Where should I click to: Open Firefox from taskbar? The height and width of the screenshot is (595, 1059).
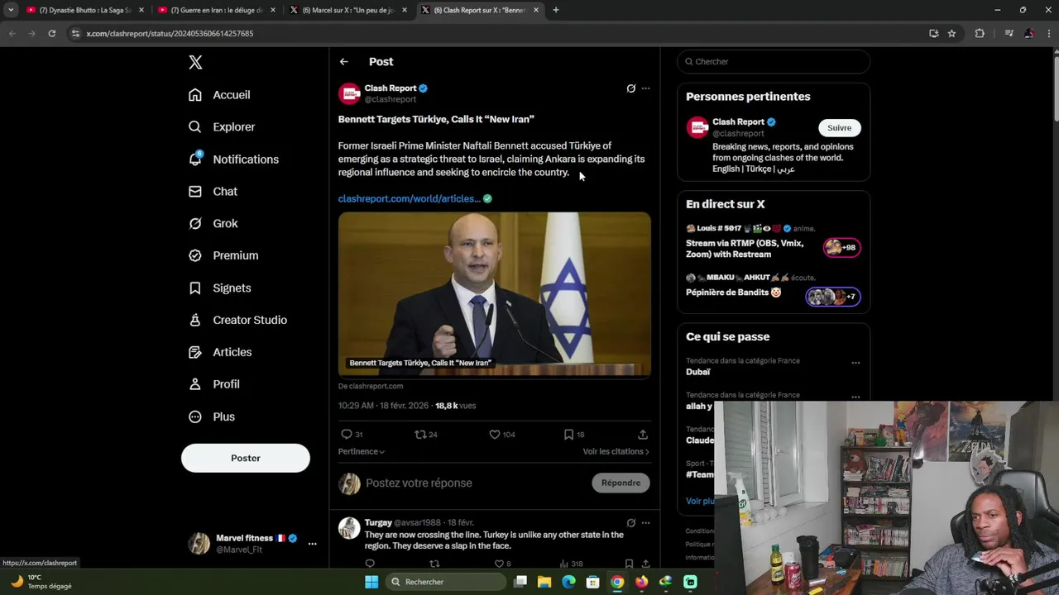641,583
